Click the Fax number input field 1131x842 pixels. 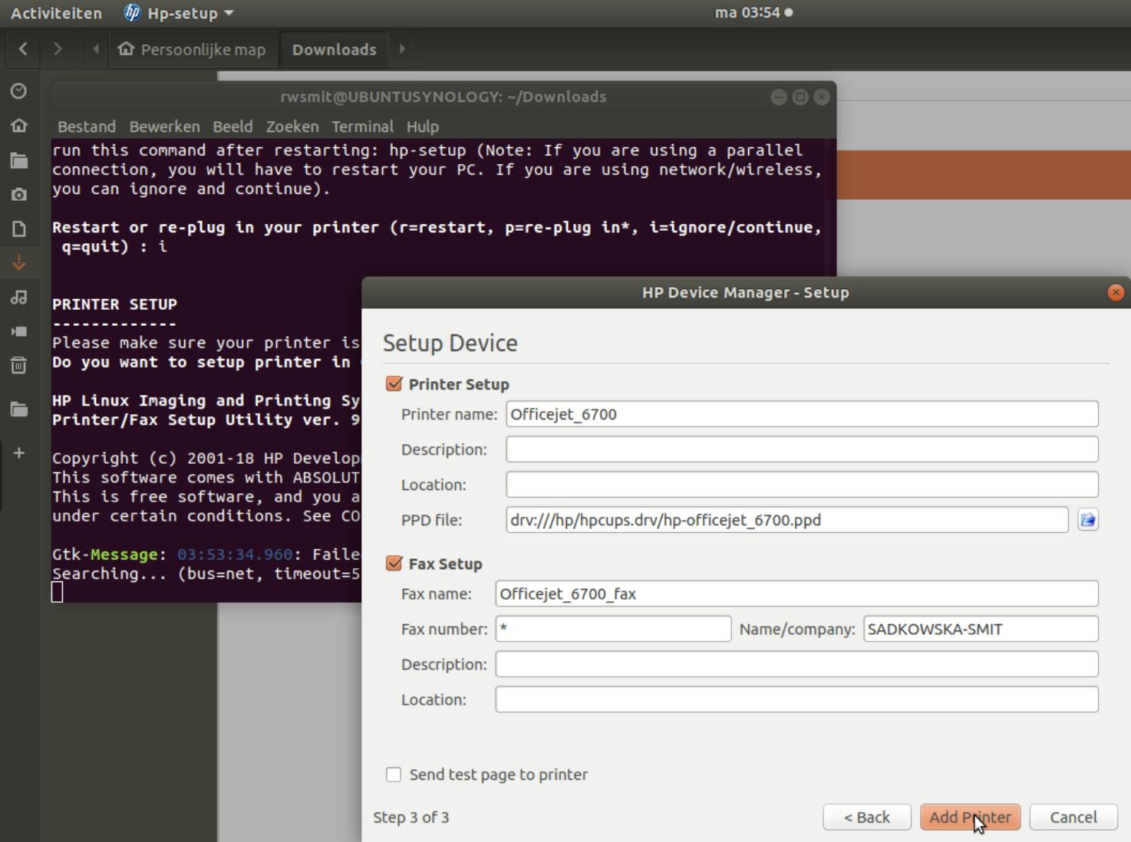612,629
